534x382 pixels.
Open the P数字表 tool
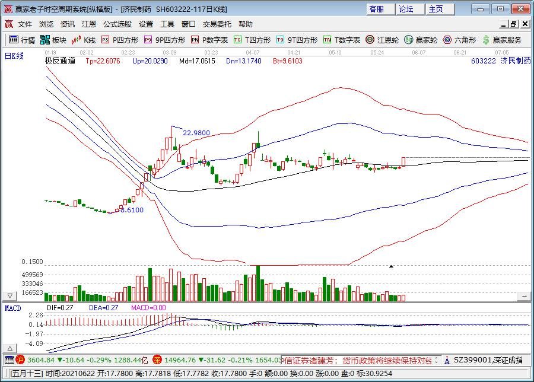click(209, 40)
